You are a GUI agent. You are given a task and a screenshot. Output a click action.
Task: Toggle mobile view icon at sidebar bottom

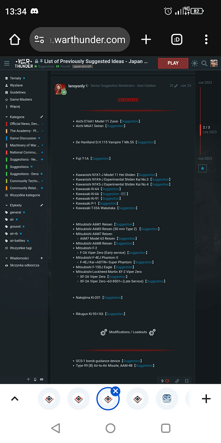point(35,379)
